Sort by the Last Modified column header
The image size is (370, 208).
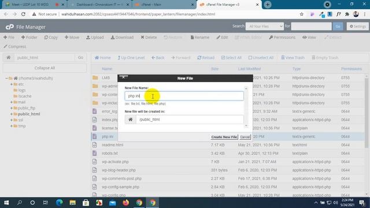(249, 69)
